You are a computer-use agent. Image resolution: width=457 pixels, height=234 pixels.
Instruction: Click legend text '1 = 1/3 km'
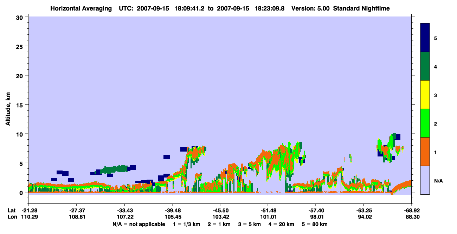[x=186, y=224]
